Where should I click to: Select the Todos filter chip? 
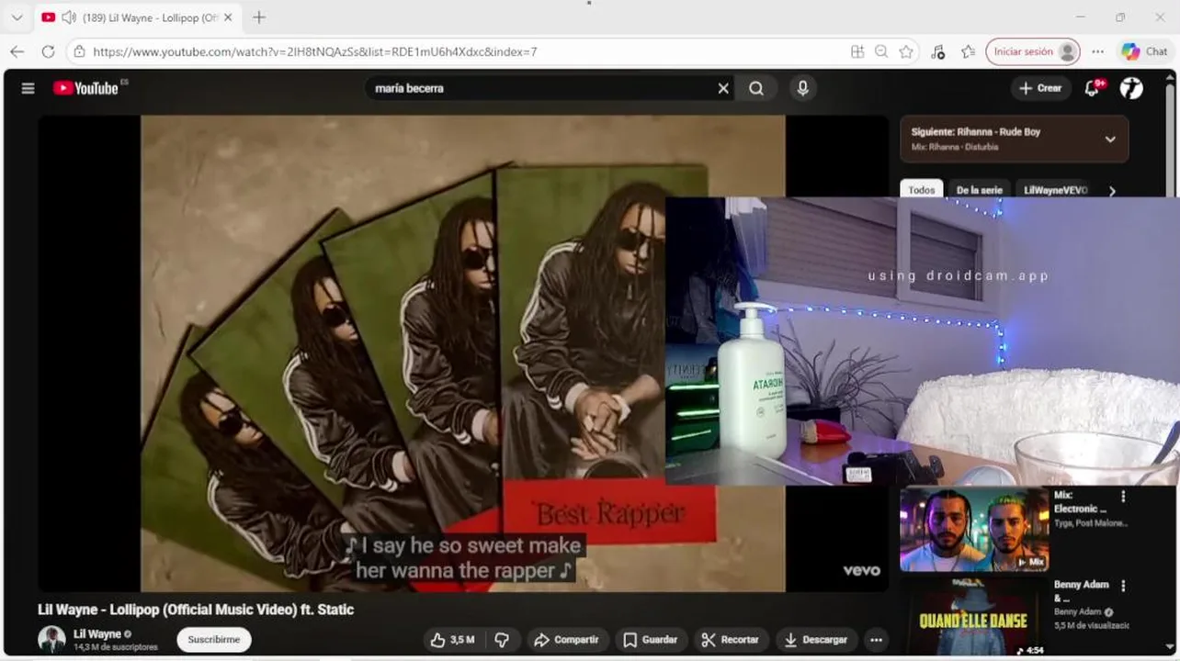tap(921, 190)
